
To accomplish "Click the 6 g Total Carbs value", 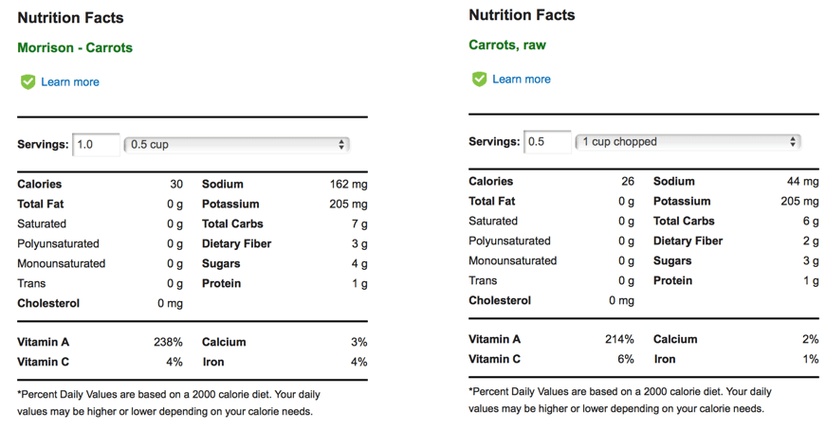I will (x=811, y=221).
